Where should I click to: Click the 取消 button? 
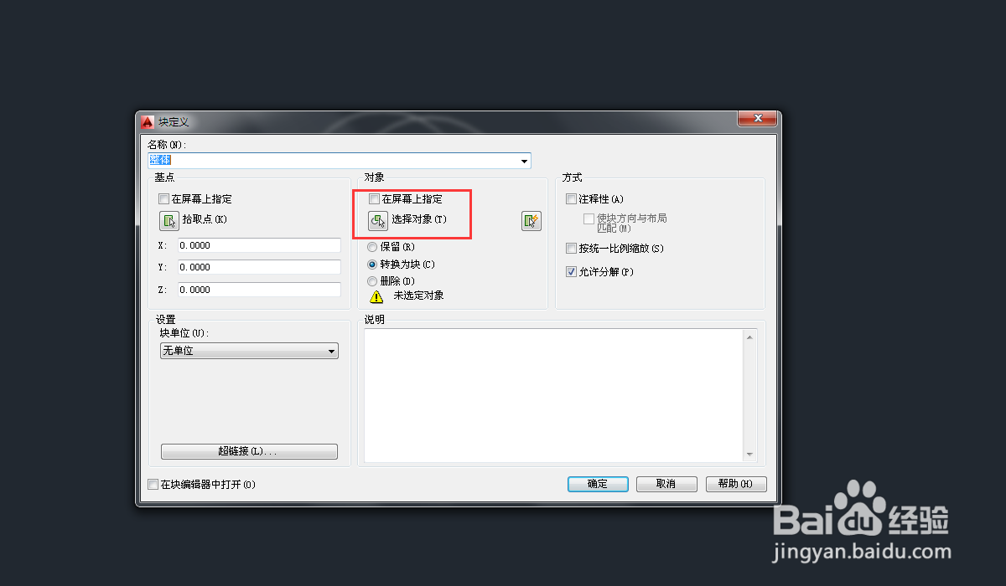pyautogui.click(x=666, y=484)
